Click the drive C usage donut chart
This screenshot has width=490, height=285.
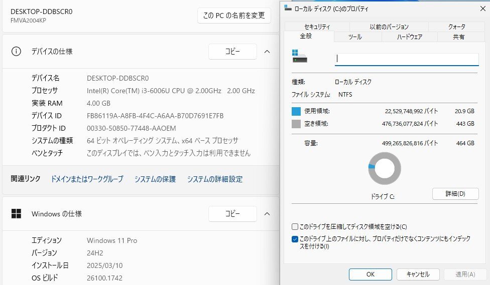tap(385, 168)
